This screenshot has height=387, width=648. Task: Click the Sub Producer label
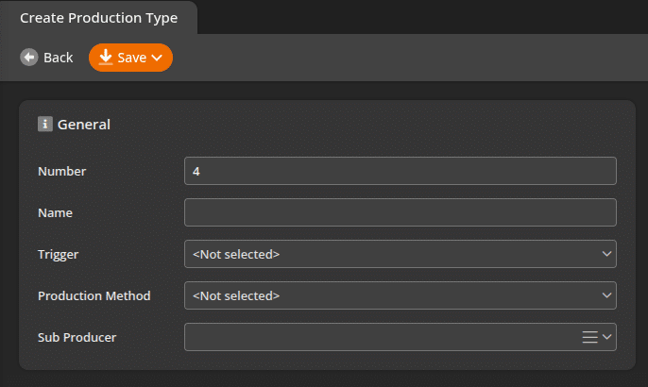(x=77, y=337)
